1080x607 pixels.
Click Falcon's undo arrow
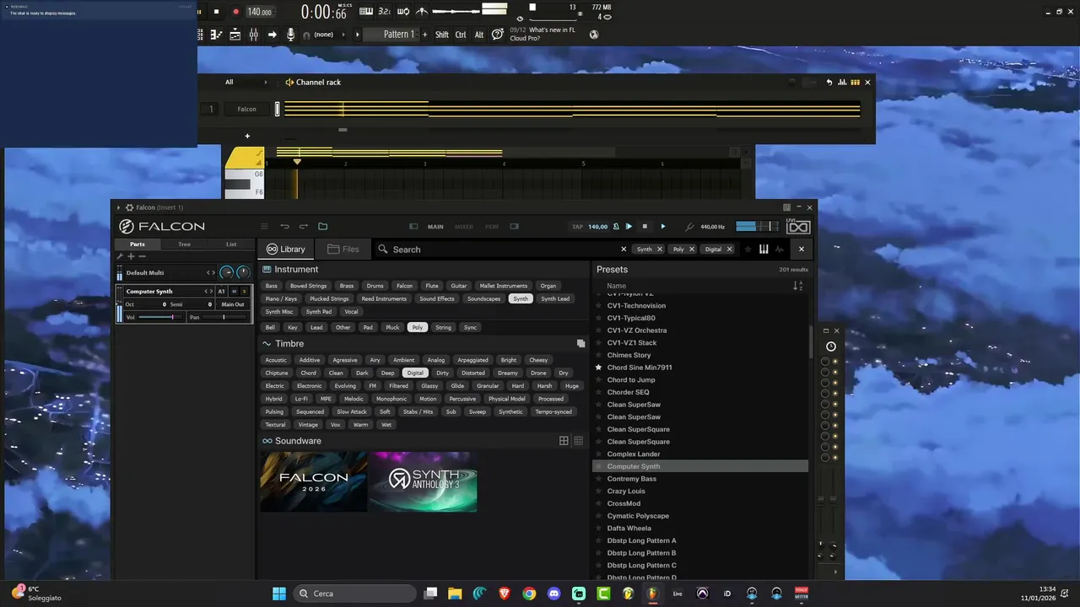click(284, 227)
